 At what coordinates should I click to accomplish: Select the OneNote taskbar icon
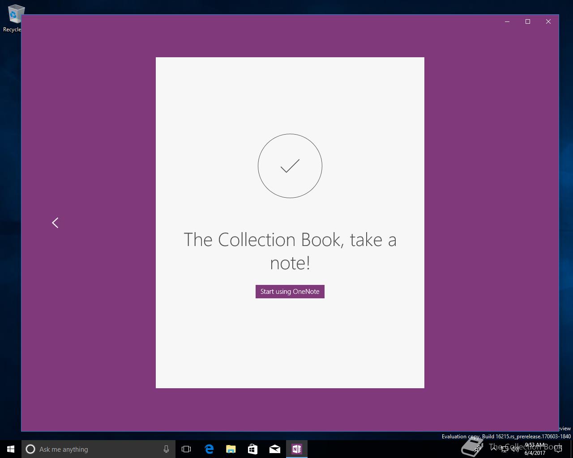[x=297, y=449]
